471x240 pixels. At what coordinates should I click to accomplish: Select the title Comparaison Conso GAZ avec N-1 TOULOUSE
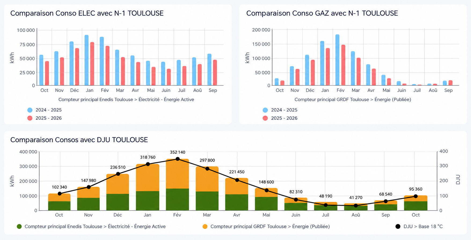322,13
